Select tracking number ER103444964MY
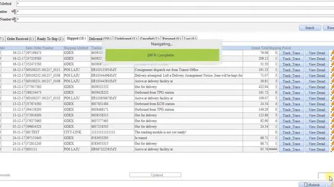334x187 pixels. click(x=112, y=76)
